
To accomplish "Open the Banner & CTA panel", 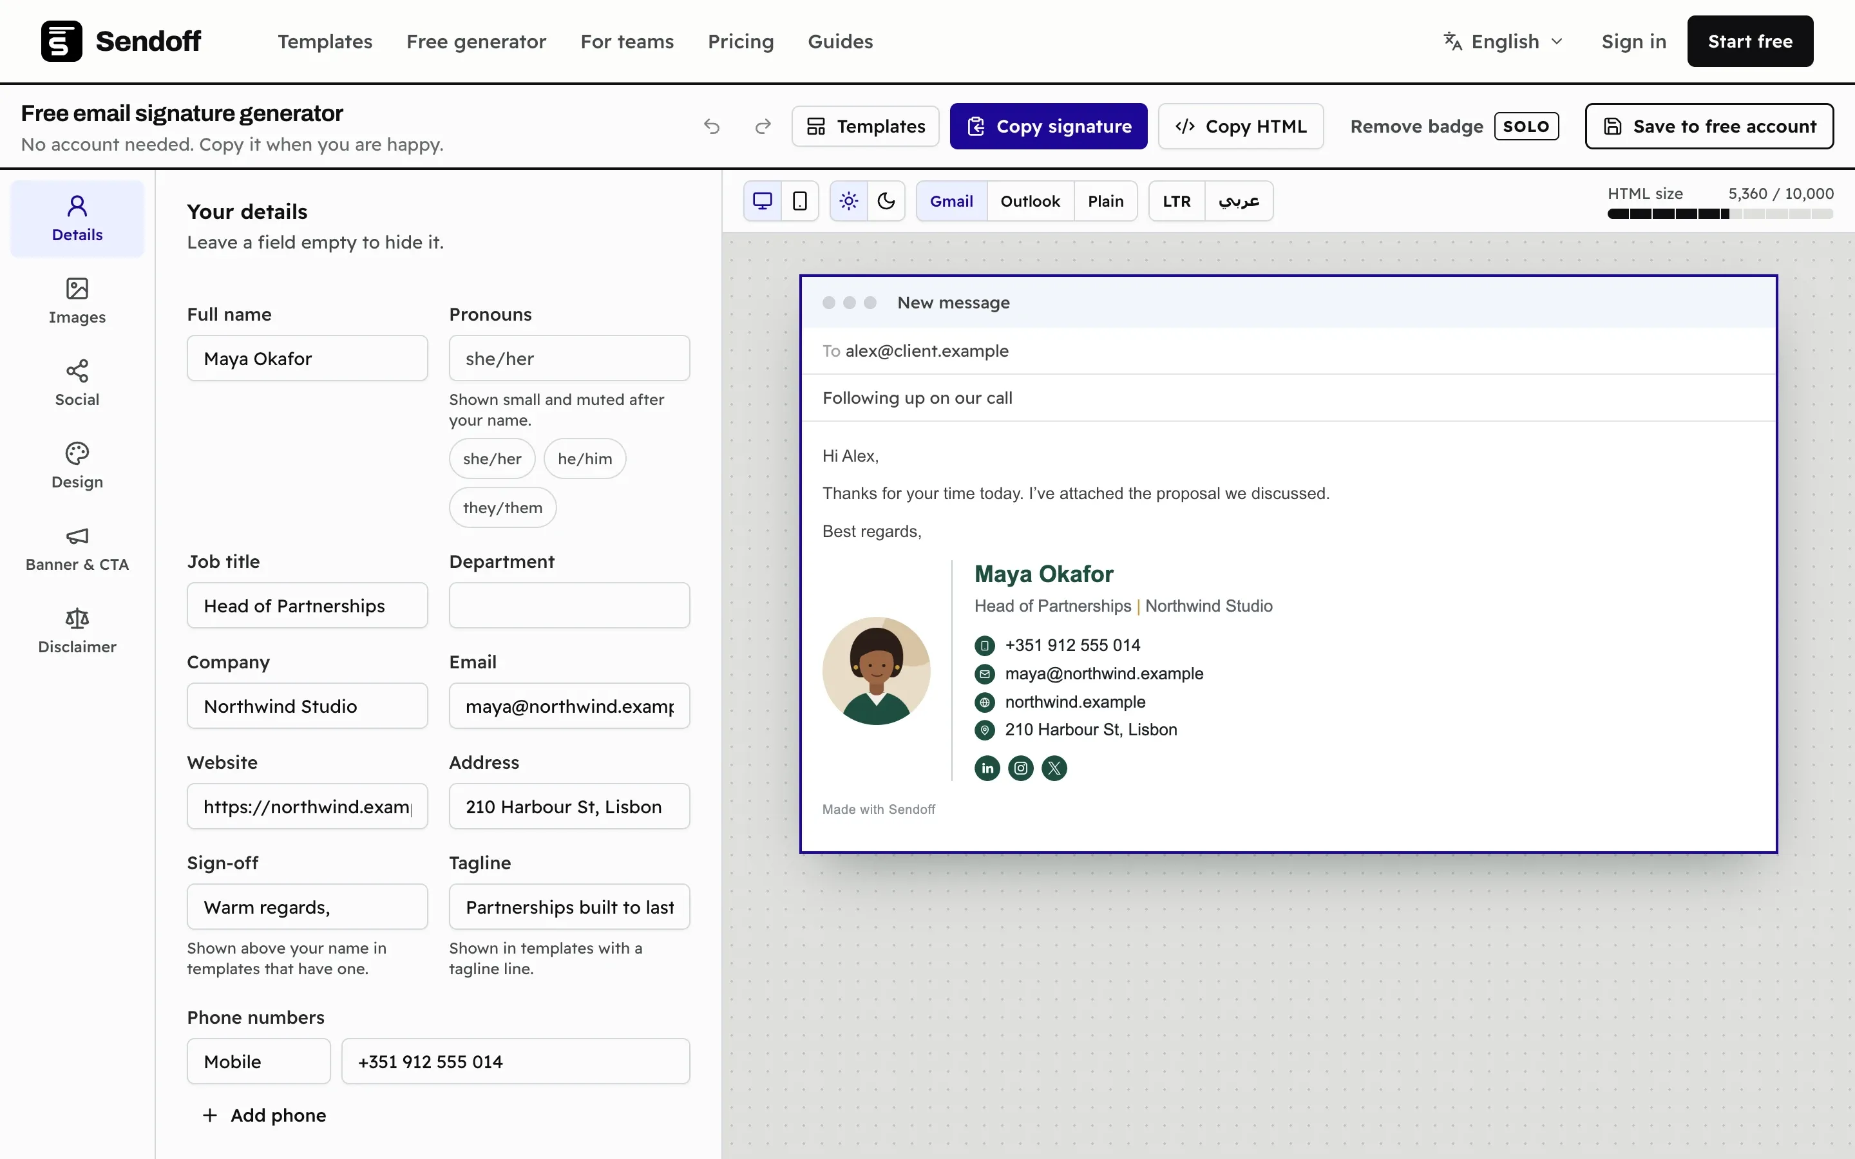I will pos(77,548).
